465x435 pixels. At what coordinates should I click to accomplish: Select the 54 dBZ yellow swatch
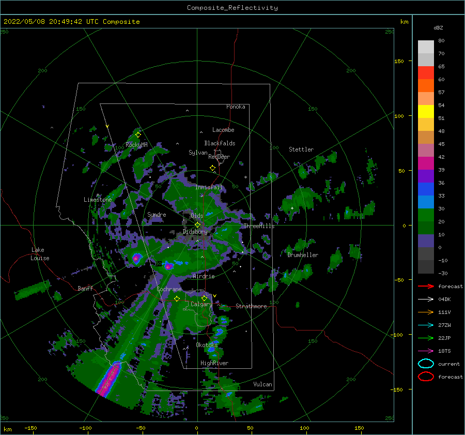click(426, 111)
